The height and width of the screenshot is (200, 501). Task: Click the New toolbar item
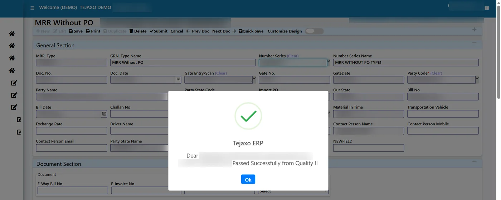(x=43, y=31)
